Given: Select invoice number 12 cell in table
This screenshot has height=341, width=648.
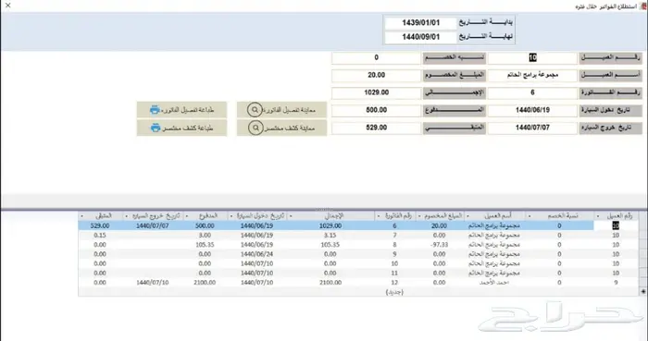Looking at the screenshot, I should (x=394, y=283).
